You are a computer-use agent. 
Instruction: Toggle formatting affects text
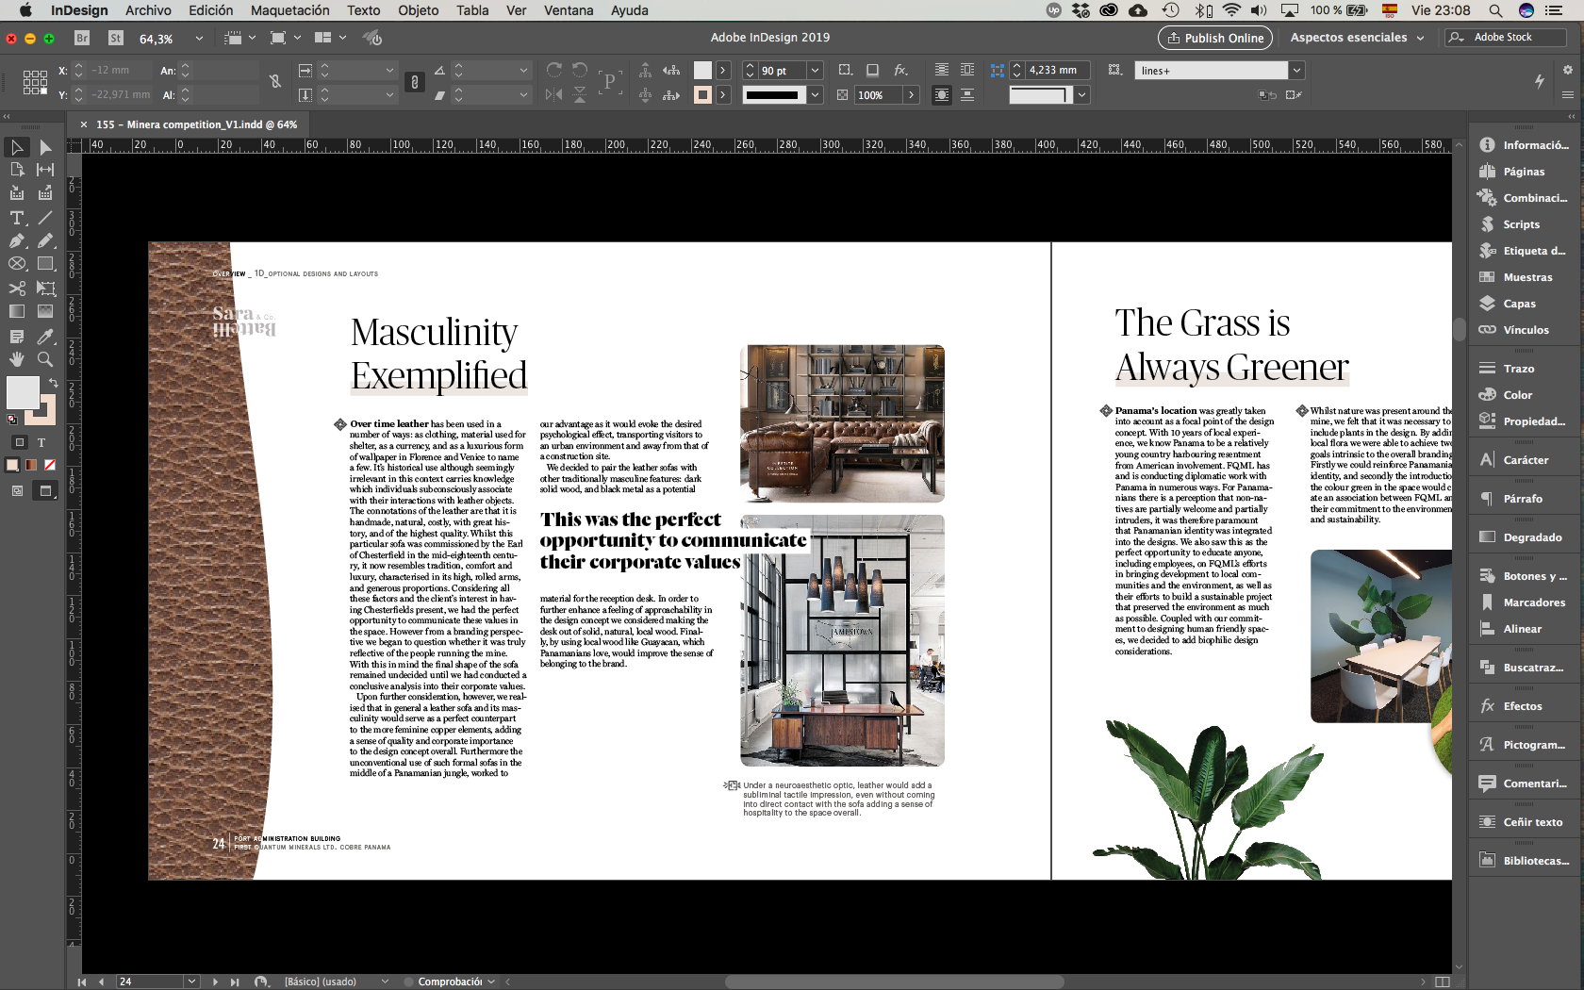click(41, 442)
